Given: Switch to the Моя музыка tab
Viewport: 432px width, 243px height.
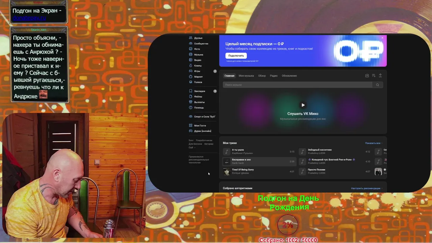Looking at the screenshot, I should point(246,76).
